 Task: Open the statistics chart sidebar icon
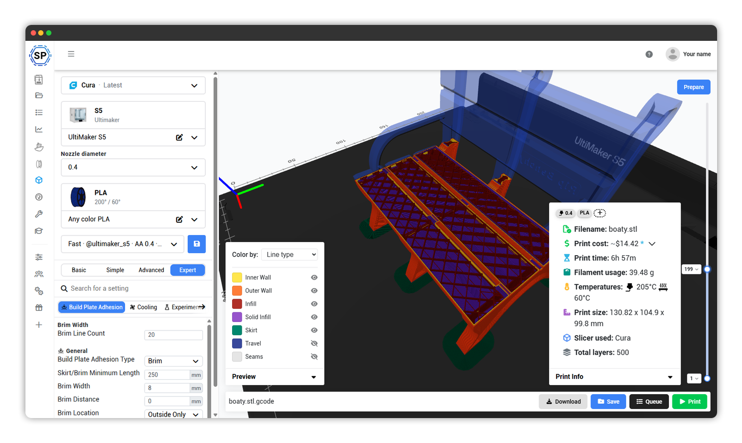pos(39,129)
